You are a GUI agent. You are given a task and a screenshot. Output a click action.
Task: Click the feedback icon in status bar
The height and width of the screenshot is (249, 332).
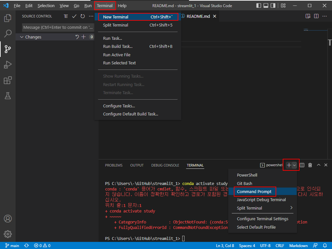coord(315,246)
